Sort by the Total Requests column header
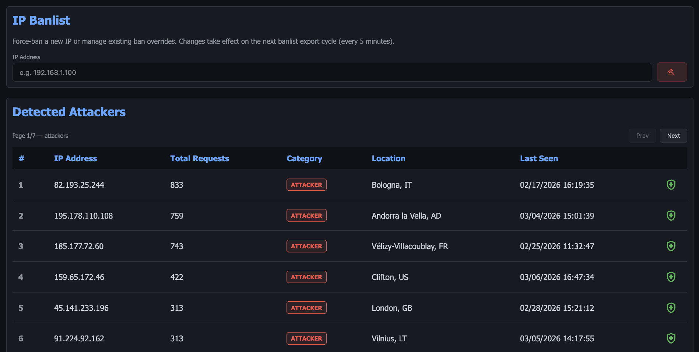 pyautogui.click(x=200, y=158)
